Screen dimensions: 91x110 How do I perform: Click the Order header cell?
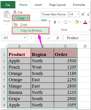click(65, 53)
